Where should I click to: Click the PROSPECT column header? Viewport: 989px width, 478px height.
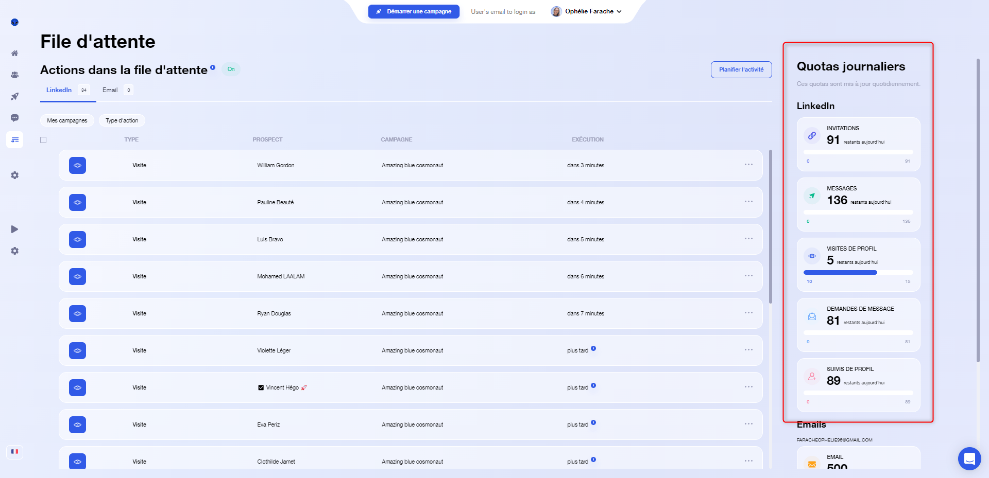pyautogui.click(x=267, y=139)
